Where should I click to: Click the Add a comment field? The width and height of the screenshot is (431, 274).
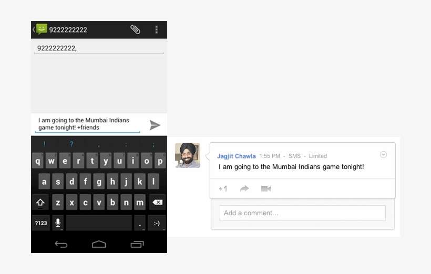302,213
